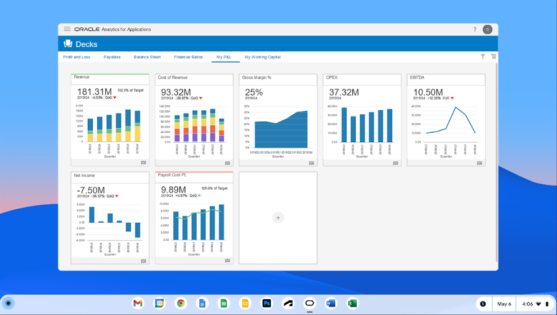Click the filter funnel icon
This screenshot has height=315, width=557.
click(x=483, y=57)
